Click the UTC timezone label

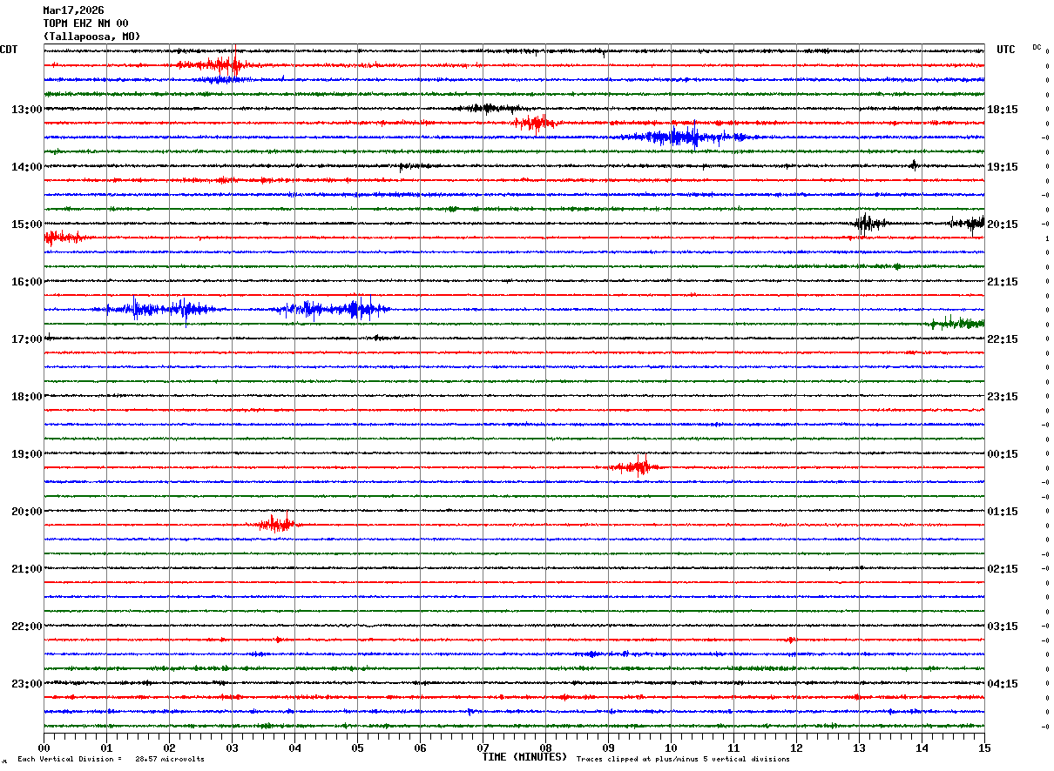pos(1006,50)
